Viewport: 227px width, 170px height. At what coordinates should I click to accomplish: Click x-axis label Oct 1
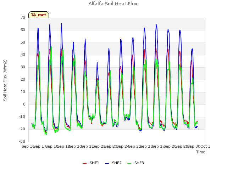pos(205,146)
